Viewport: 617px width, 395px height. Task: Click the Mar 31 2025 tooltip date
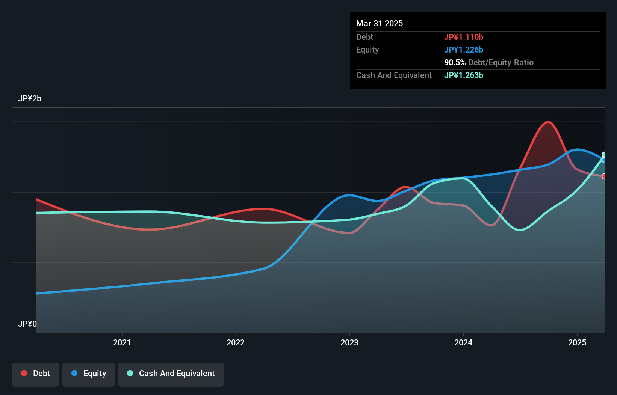[380, 23]
